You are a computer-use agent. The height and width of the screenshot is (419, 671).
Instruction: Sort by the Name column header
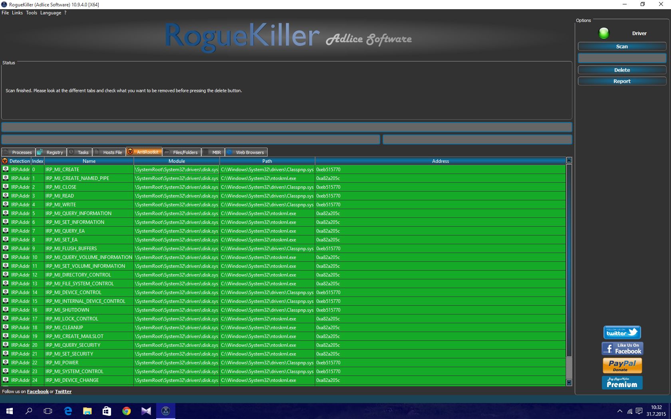(x=89, y=161)
